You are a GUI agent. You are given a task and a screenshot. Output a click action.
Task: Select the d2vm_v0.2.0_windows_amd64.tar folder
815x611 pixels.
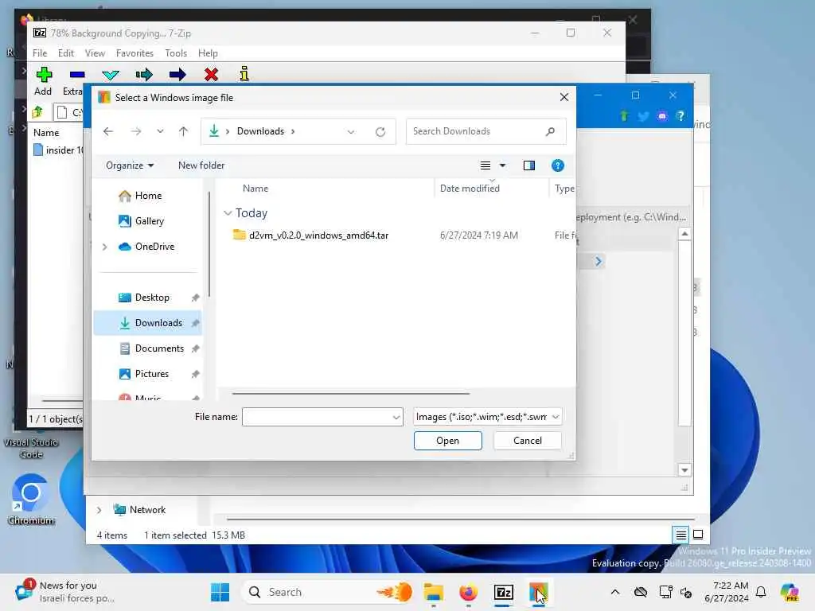318,235
